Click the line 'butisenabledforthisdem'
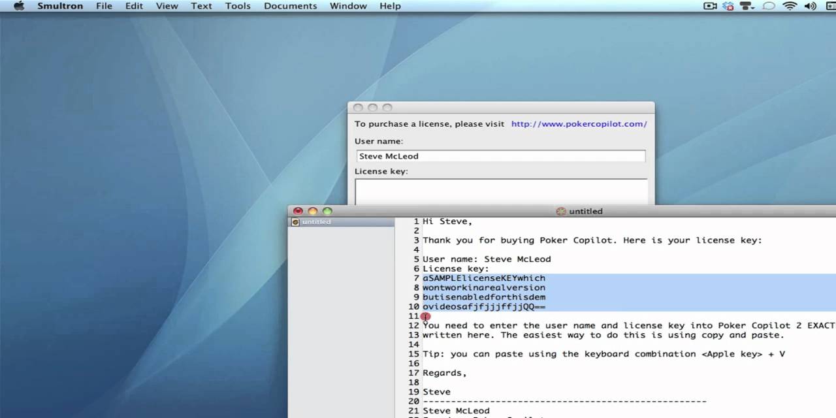This screenshot has width=836, height=418. click(484, 297)
